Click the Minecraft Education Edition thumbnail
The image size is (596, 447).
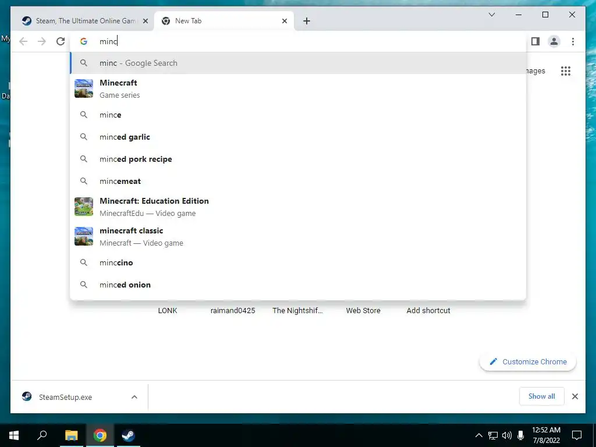pos(84,207)
